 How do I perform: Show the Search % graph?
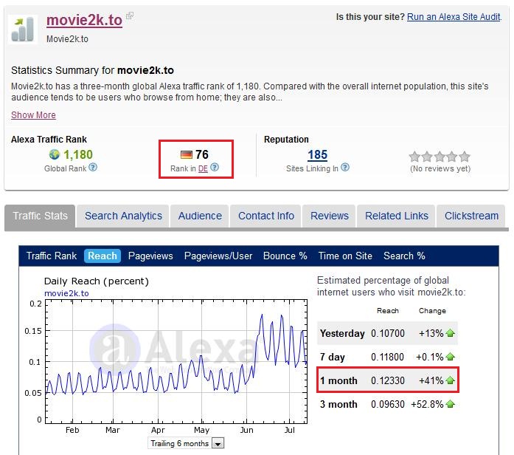pos(404,256)
